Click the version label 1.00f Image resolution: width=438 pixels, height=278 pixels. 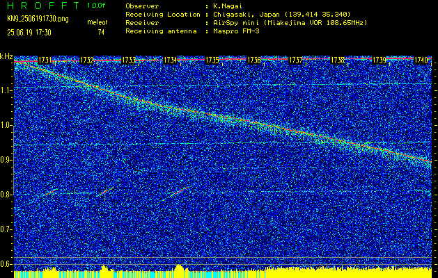tap(96, 6)
